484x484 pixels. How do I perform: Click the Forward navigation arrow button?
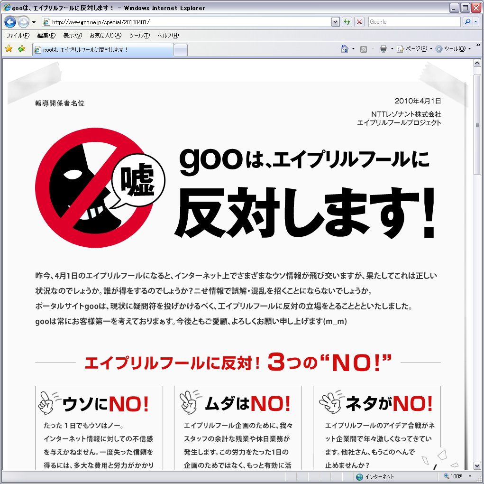point(23,22)
